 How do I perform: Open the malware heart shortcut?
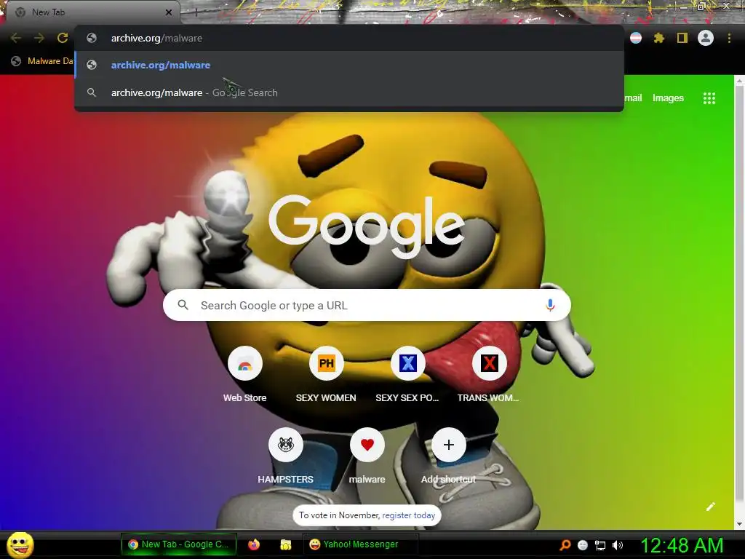point(367,456)
